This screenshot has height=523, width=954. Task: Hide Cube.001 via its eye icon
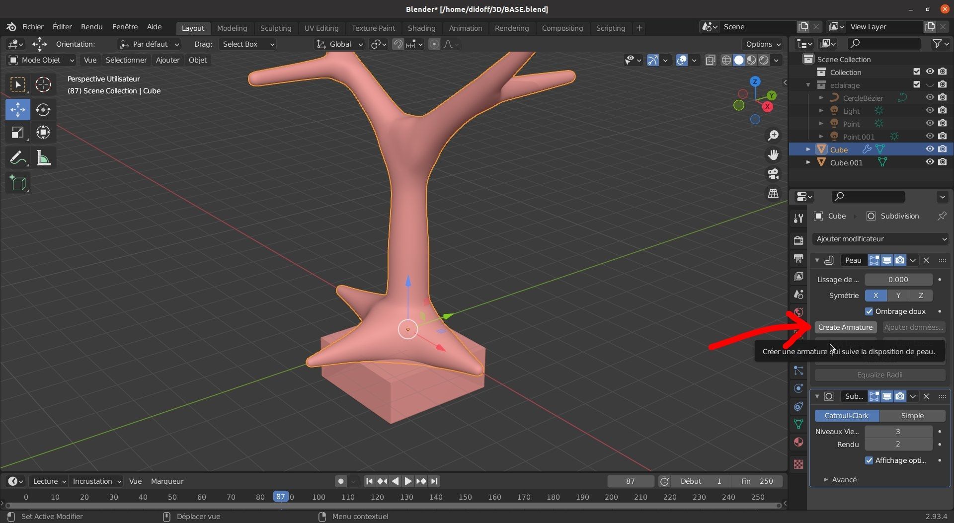click(x=930, y=162)
